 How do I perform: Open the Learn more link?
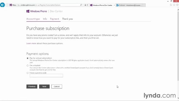point(31,43)
